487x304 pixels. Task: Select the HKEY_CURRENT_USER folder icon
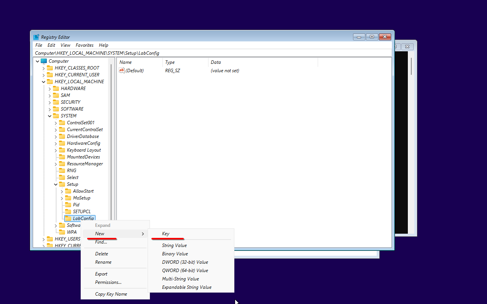(x=50, y=75)
